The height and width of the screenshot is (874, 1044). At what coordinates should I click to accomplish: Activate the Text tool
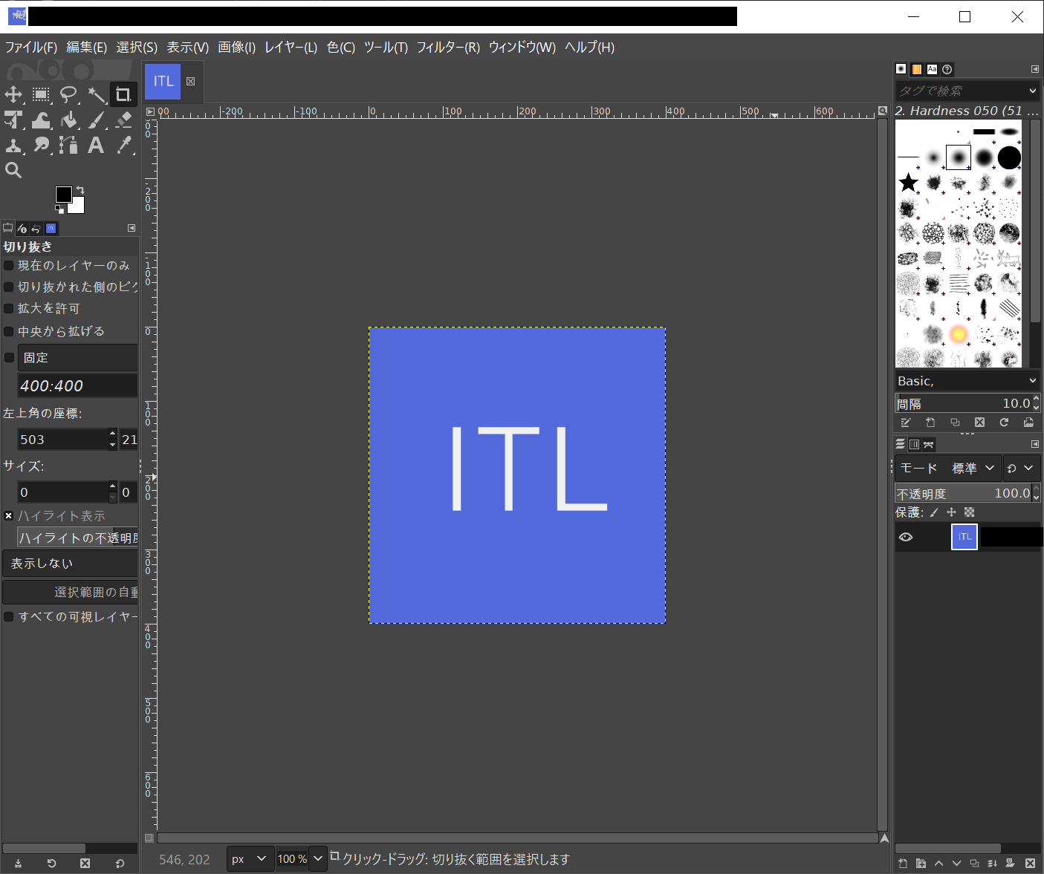[x=96, y=145]
